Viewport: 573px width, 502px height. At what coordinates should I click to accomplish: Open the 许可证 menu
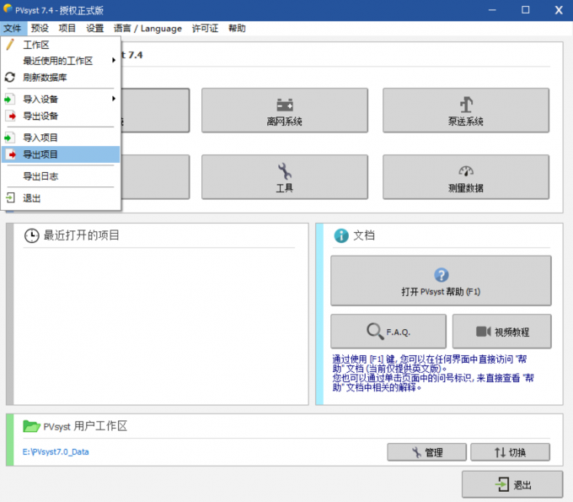click(205, 28)
